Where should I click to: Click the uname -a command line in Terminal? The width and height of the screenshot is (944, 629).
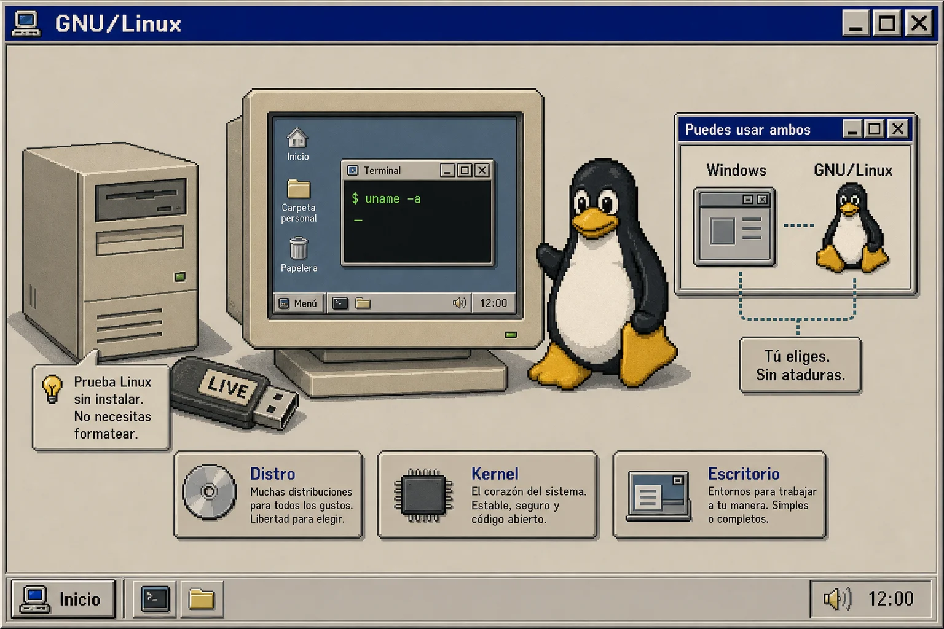386,199
